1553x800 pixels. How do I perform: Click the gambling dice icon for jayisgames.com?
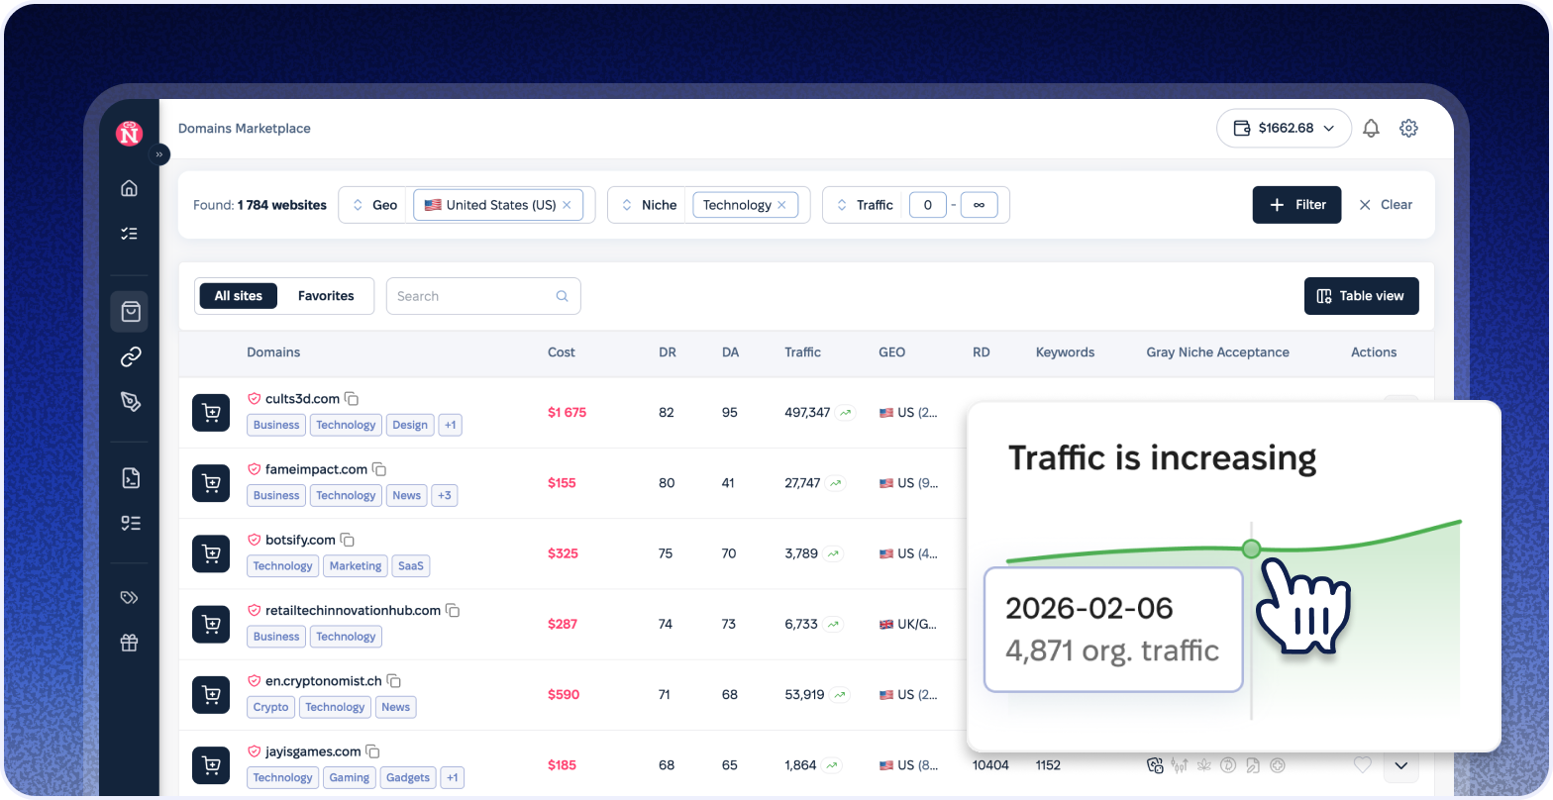coord(1154,764)
